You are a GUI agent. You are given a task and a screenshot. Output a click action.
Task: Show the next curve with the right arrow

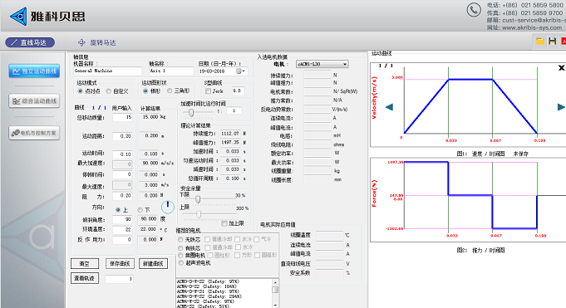coord(561,107)
